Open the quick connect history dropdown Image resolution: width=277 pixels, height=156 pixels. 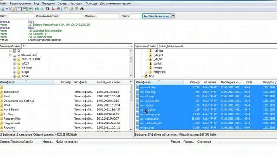click(173, 16)
